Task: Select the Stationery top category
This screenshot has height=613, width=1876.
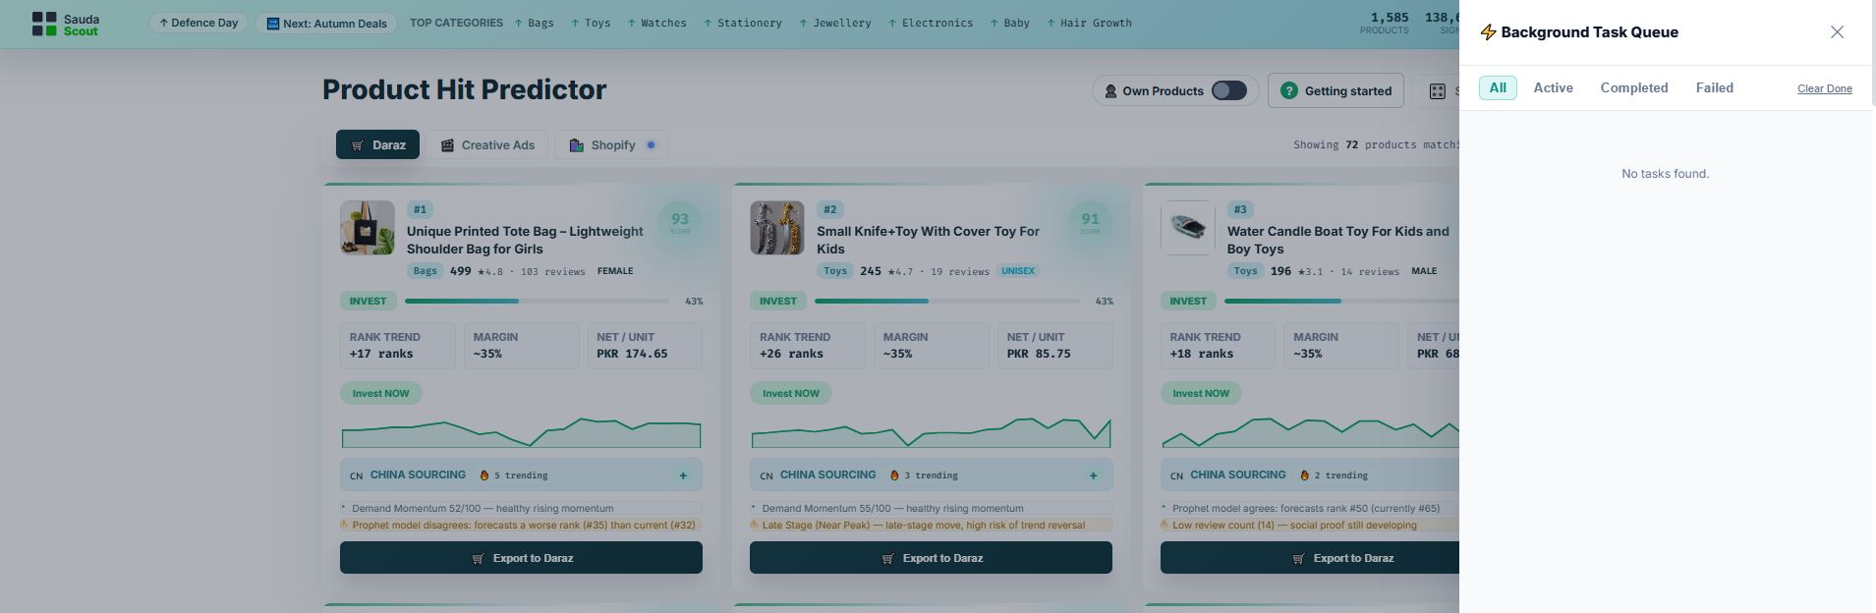Action: [742, 23]
